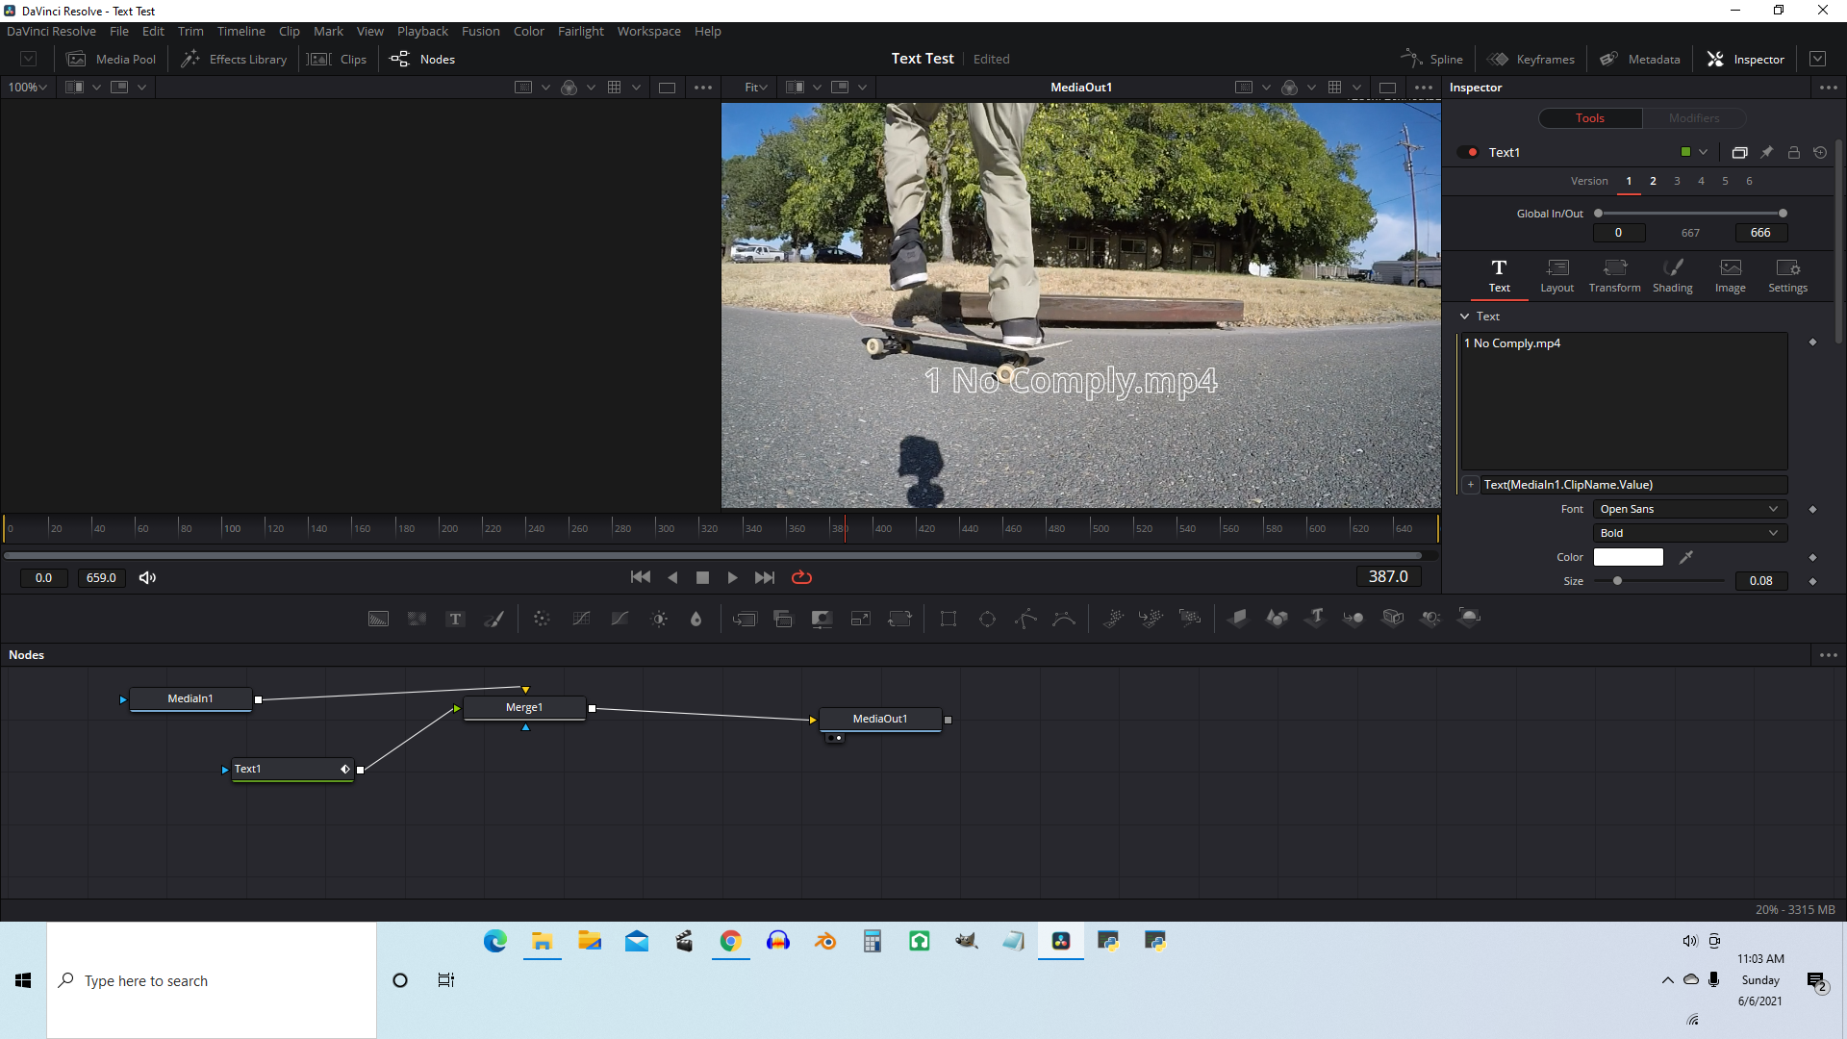Screen dimensions: 1847x1039
Task: Click the white text Color swatch
Action: coord(1628,557)
